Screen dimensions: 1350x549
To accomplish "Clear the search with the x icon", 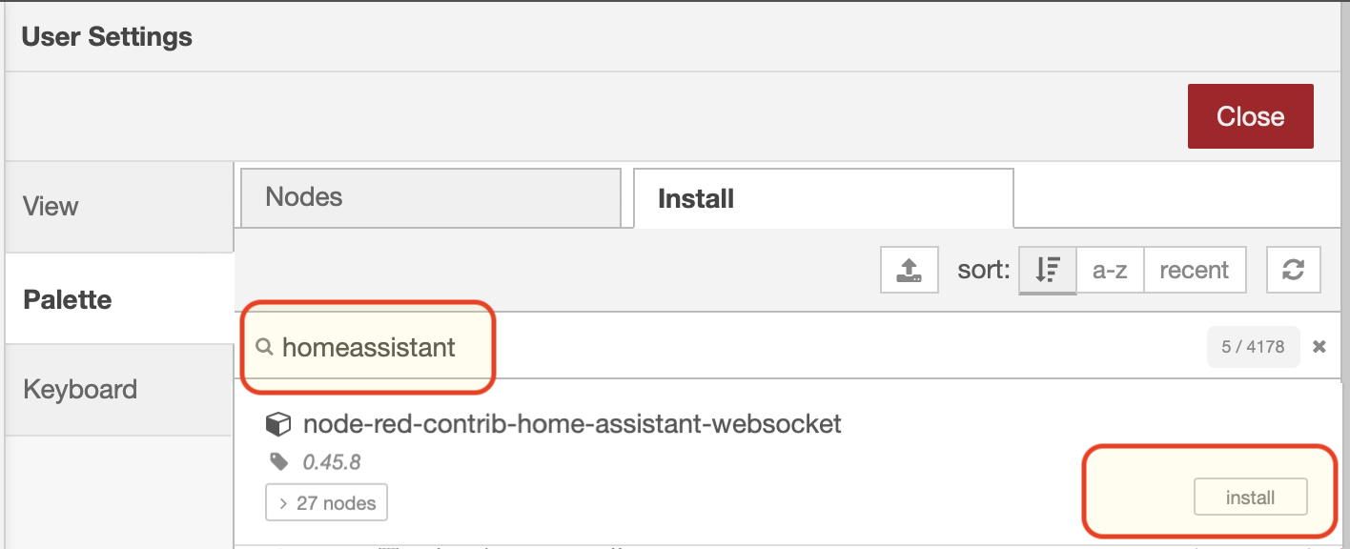I will tap(1319, 347).
